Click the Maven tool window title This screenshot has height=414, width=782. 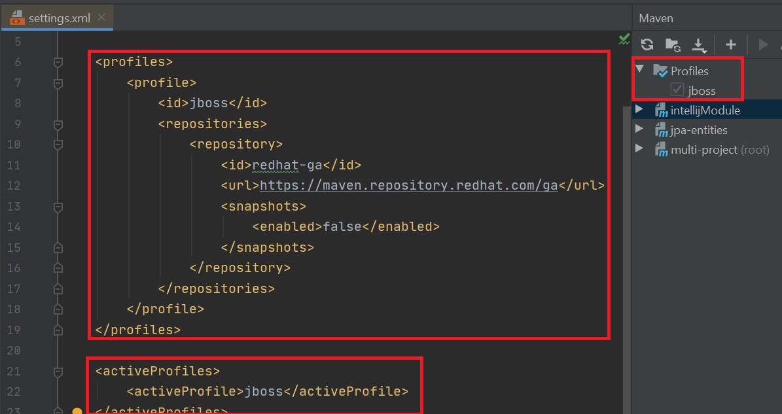[656, 18]
